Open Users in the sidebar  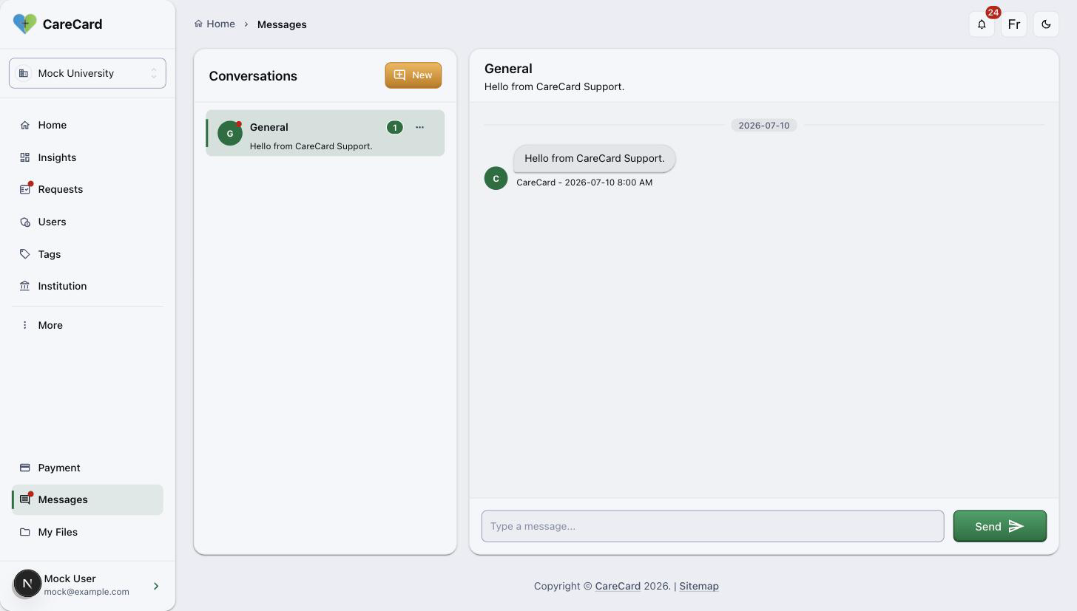pyautogui.click(x=87, y=222)
